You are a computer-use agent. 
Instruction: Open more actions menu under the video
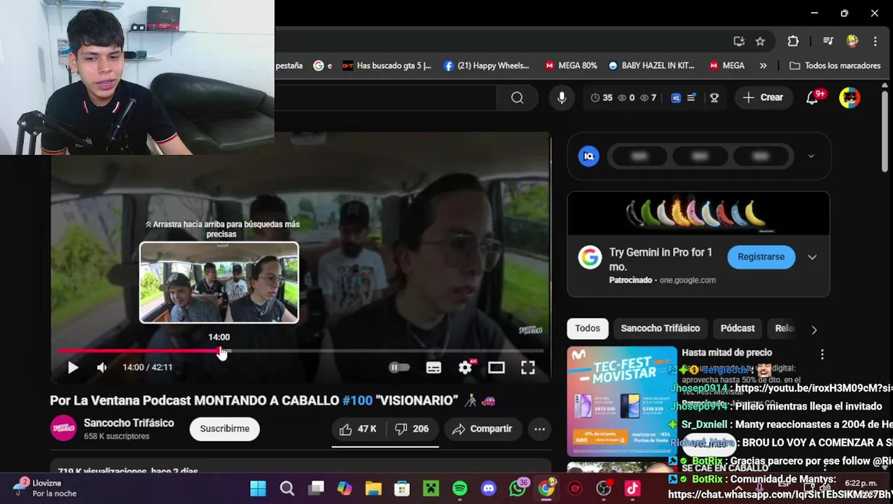click(x=539, y=429)
